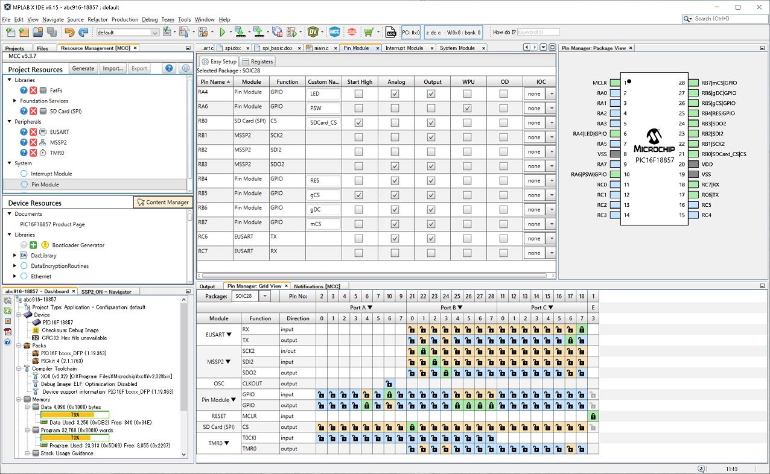The image size is (770, 474).
Task: Click the Data memory 79% usage bar
Action: point(75,415)
